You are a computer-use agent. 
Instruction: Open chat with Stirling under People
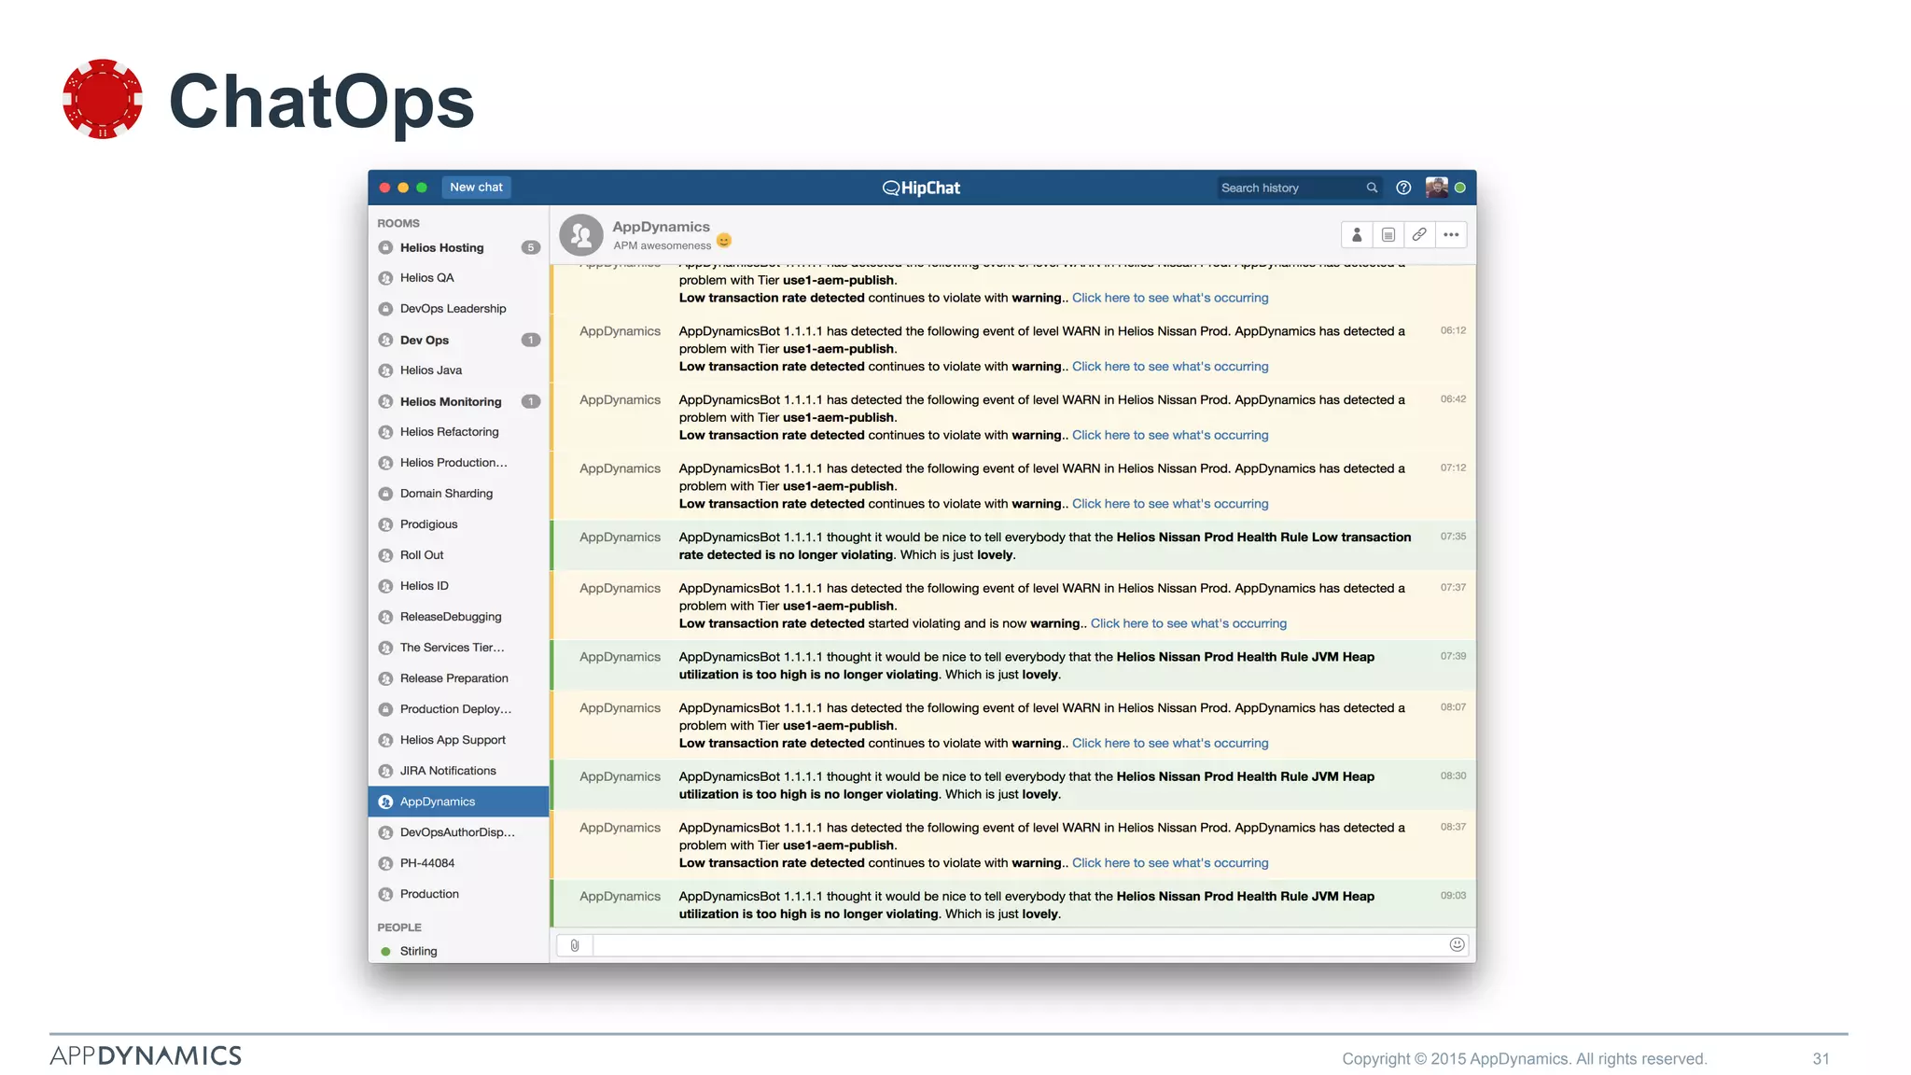tap(458, 951)
